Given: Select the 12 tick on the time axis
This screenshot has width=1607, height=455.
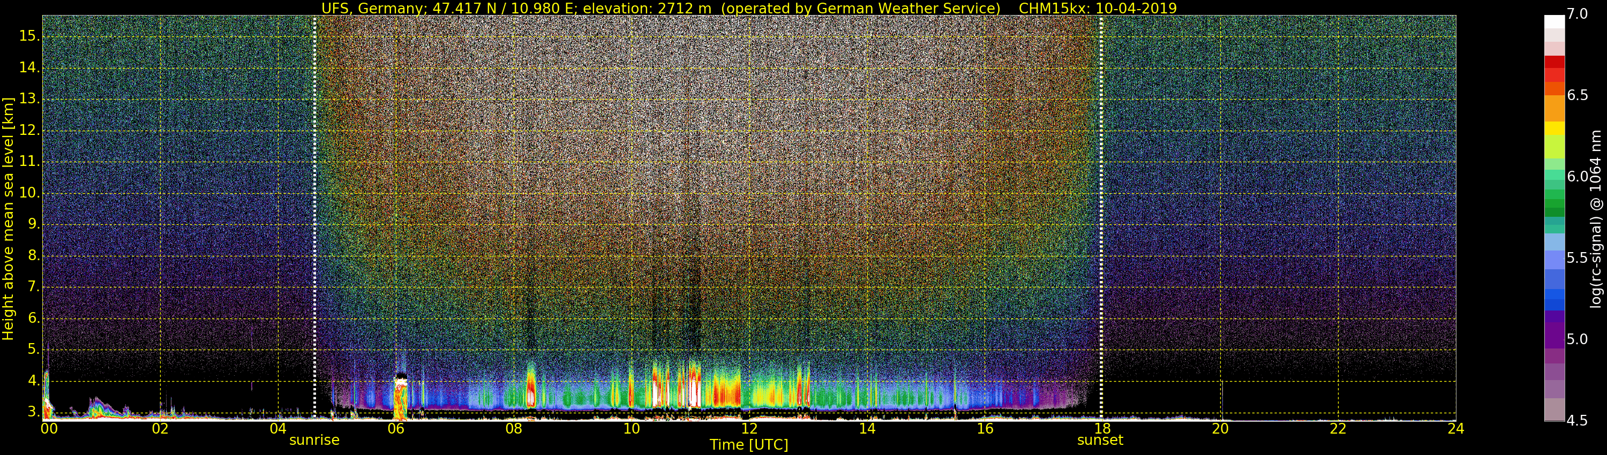Looking at the screenshot, I should (749, 429).
